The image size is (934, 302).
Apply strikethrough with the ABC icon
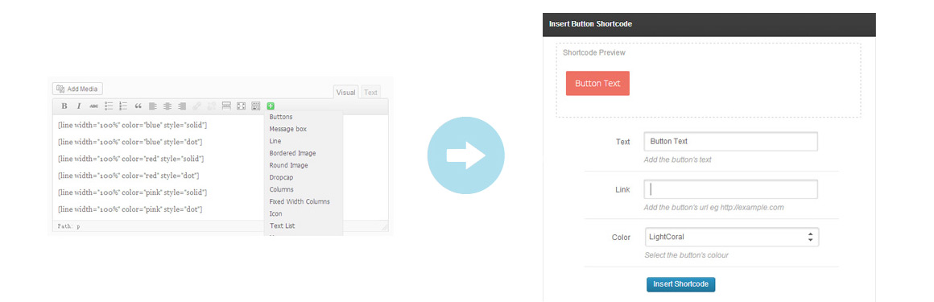(x=93, y=106)
